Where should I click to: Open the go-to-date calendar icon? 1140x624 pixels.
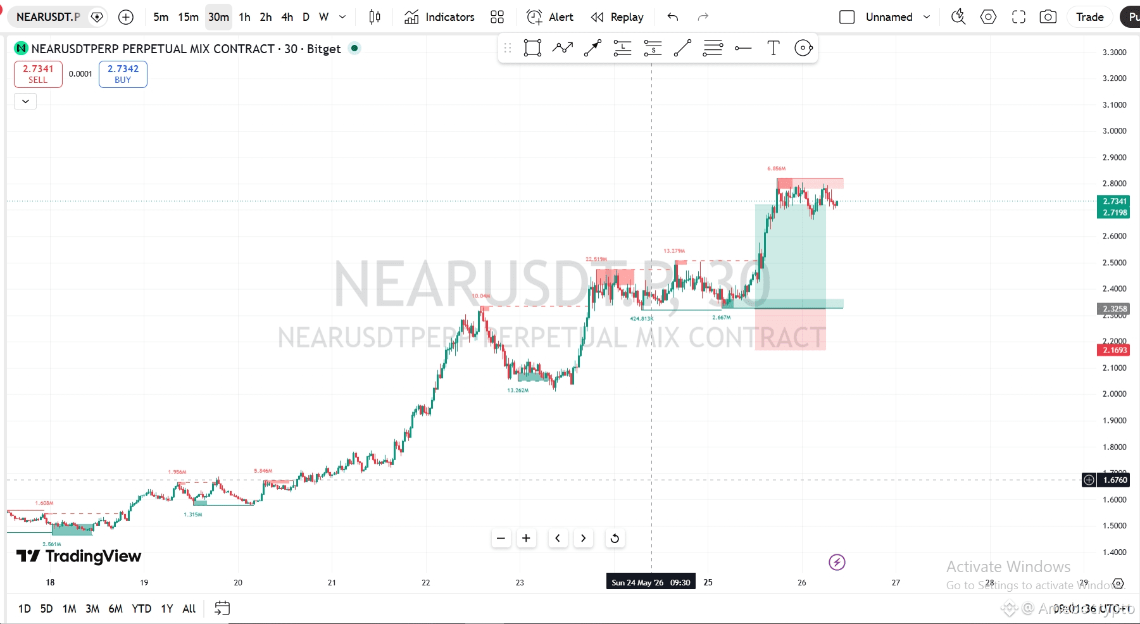pyautogui.click(x=222, y=609)
